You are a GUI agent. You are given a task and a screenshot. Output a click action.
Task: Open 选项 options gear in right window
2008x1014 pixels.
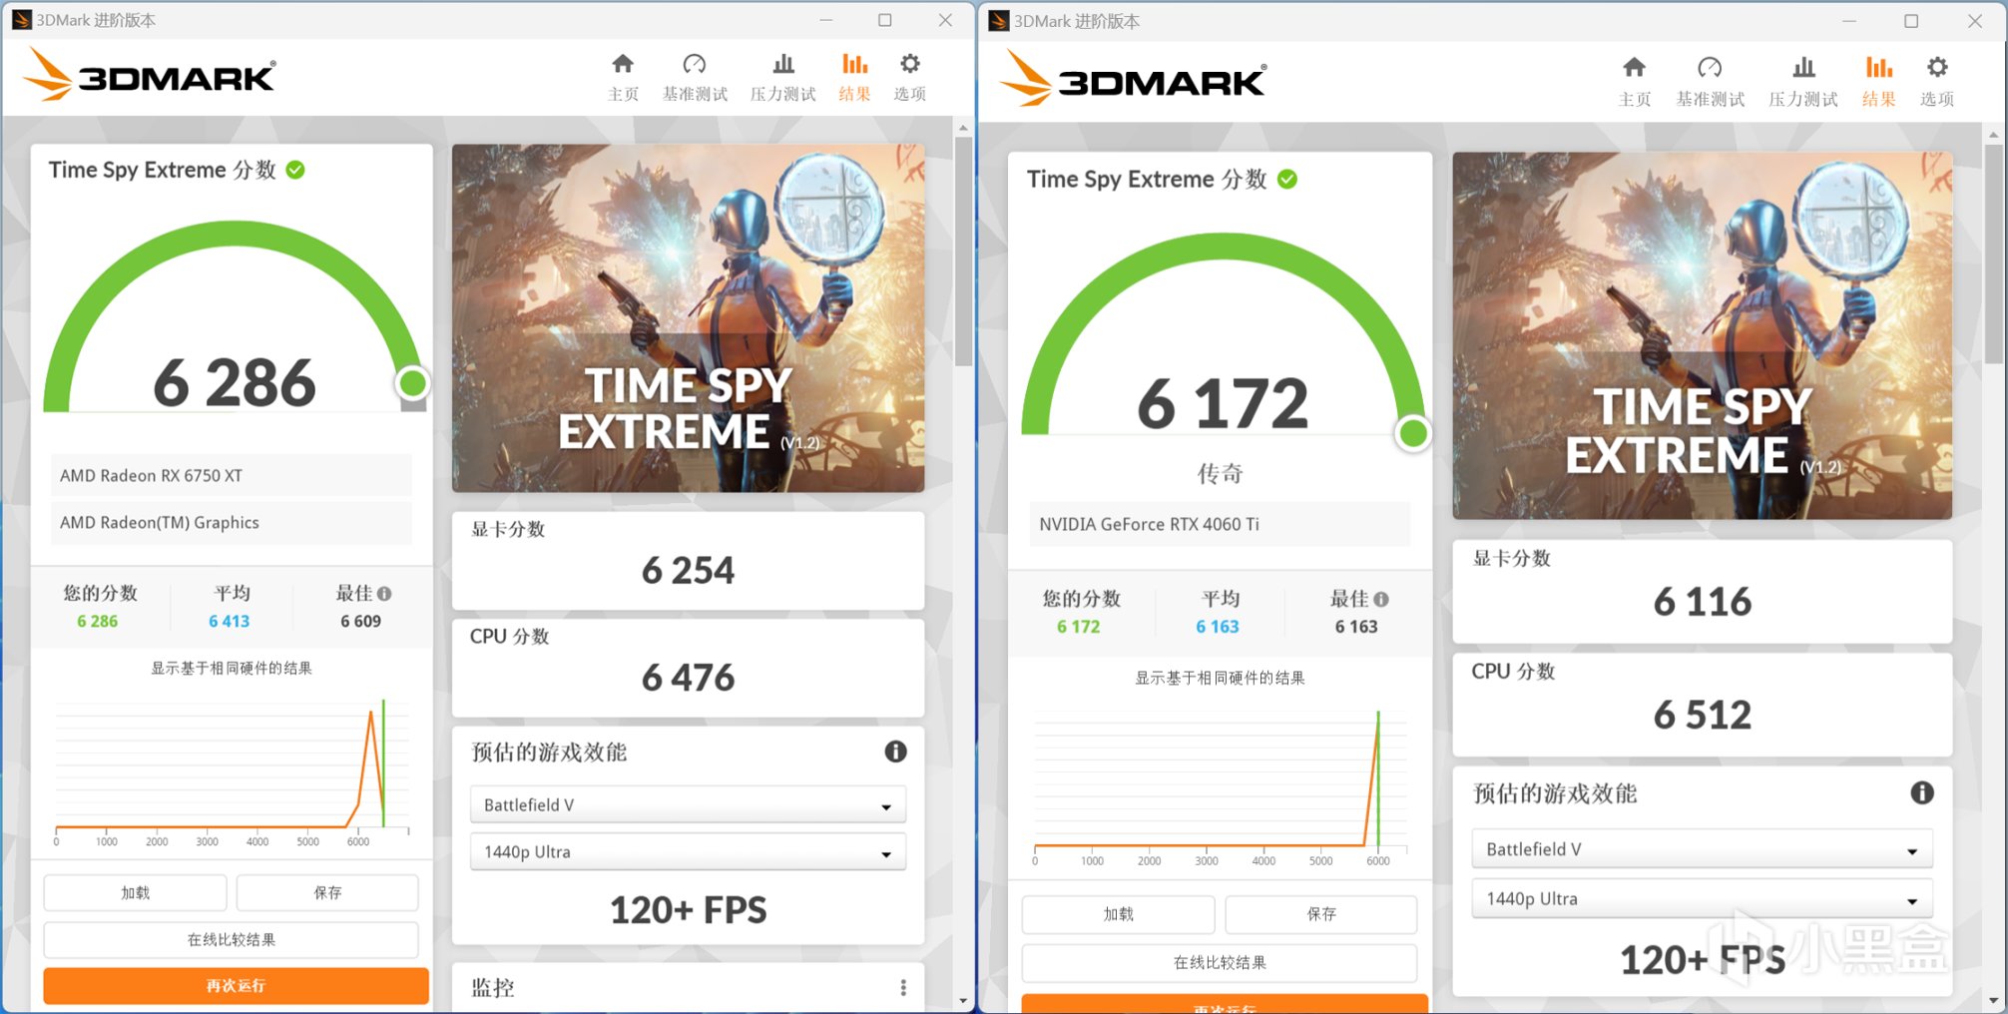(1937, 81)
